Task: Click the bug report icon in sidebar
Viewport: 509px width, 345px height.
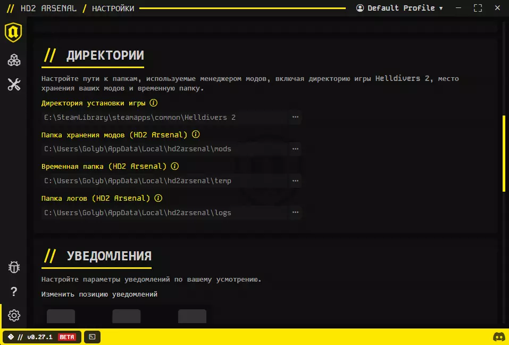Action: tap(14, 267)
